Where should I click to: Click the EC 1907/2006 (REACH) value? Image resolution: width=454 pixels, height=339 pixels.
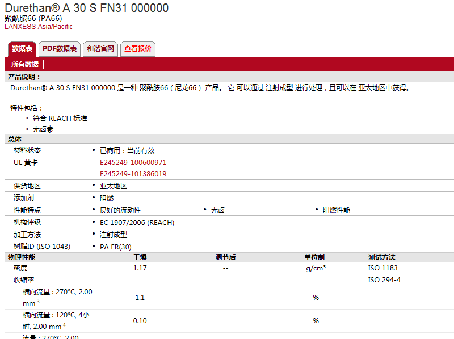point(137,223)
